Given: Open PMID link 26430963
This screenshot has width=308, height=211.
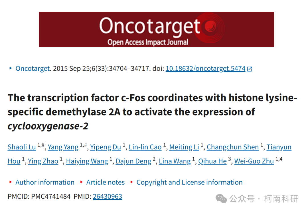Looking at the screenshot, I should [x=107, y=196].
